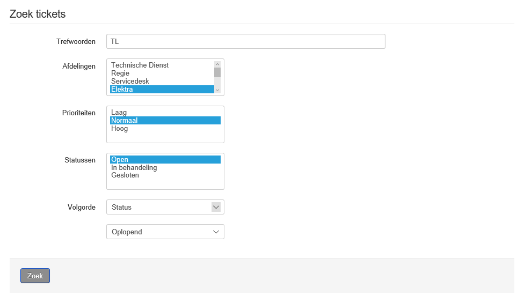Select Technische Dienst in Afdelingen list

[162, 65]
